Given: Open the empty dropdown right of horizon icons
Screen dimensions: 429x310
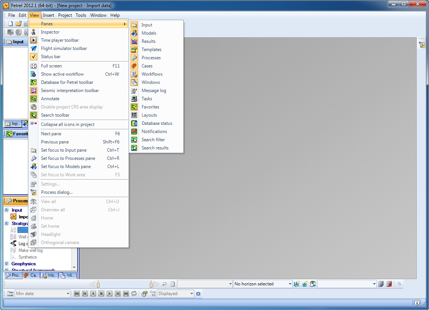Looking at the screenshot, I should pyautogui.click(x=374, y=284).
